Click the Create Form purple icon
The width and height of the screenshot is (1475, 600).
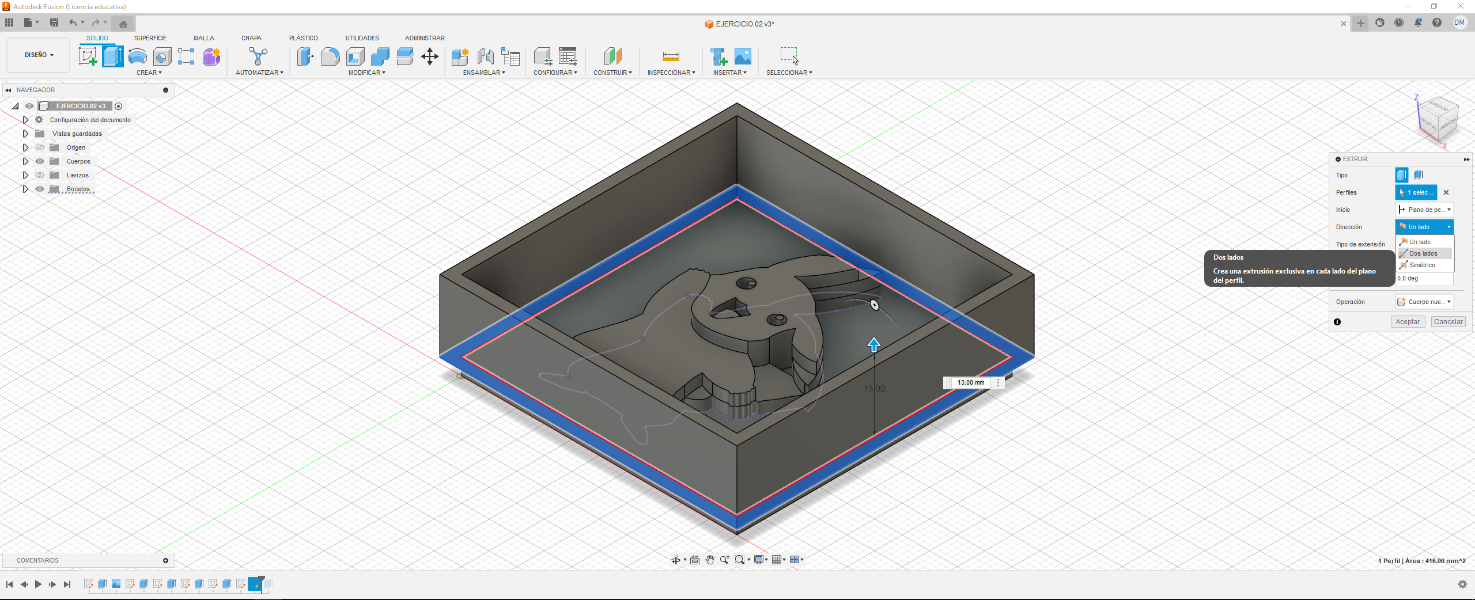click(211, 56)
